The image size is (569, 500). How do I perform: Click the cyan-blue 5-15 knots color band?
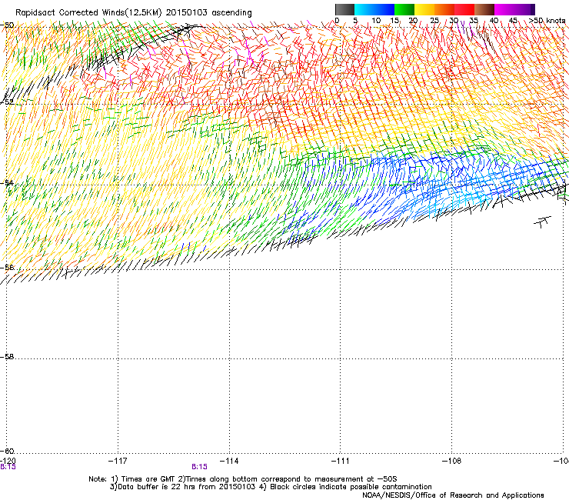pyautogui.click(x=374, y=9)
